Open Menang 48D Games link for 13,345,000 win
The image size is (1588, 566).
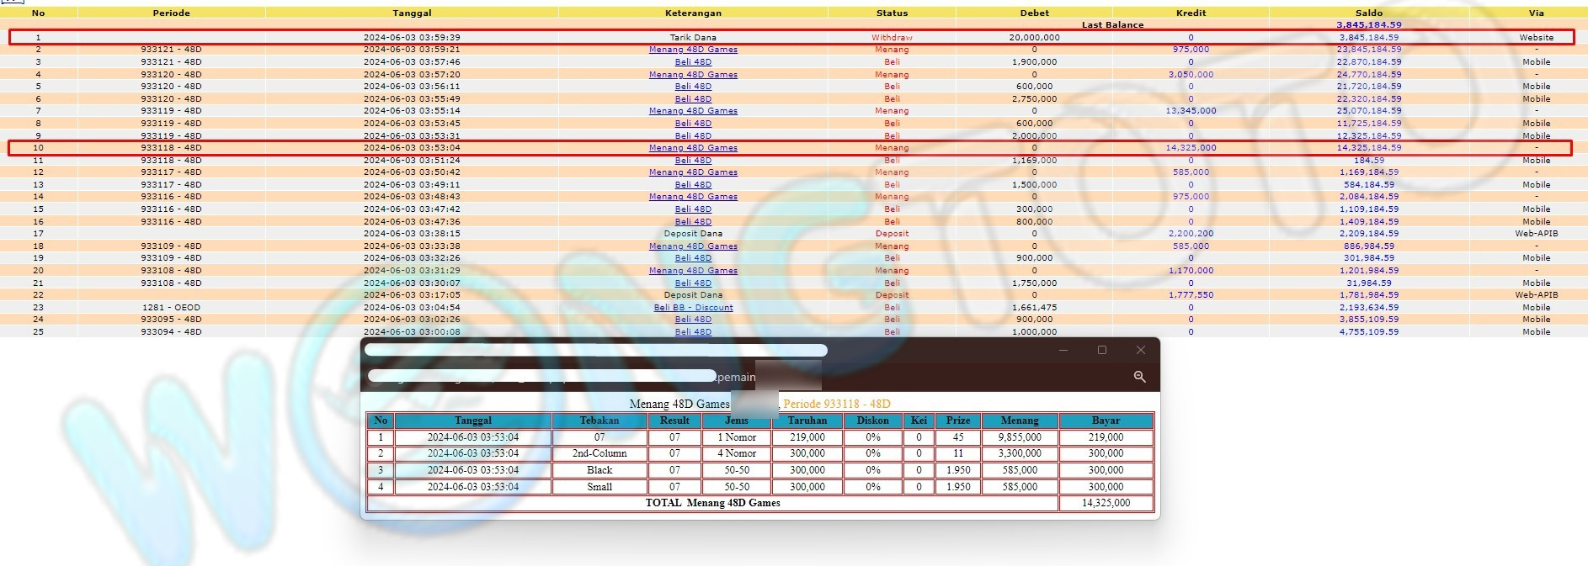click(693, 111)
